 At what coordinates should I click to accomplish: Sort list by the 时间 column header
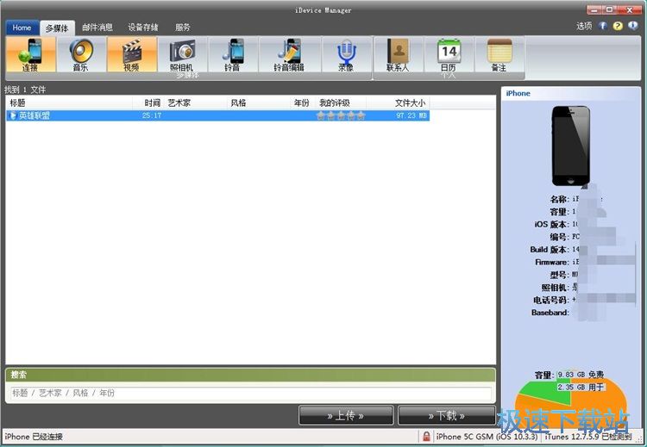click(148, 103)
